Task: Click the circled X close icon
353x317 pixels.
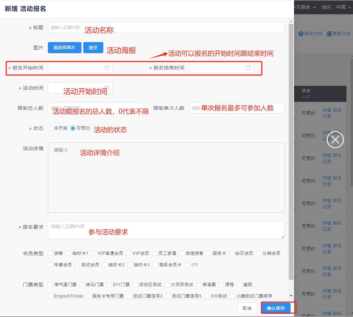Action: click(x=335, y=140)
